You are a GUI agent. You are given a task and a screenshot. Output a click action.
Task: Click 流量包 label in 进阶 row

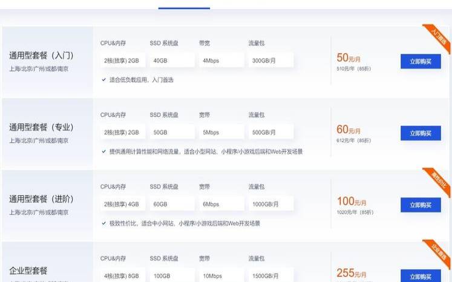[x=257, y=187]
